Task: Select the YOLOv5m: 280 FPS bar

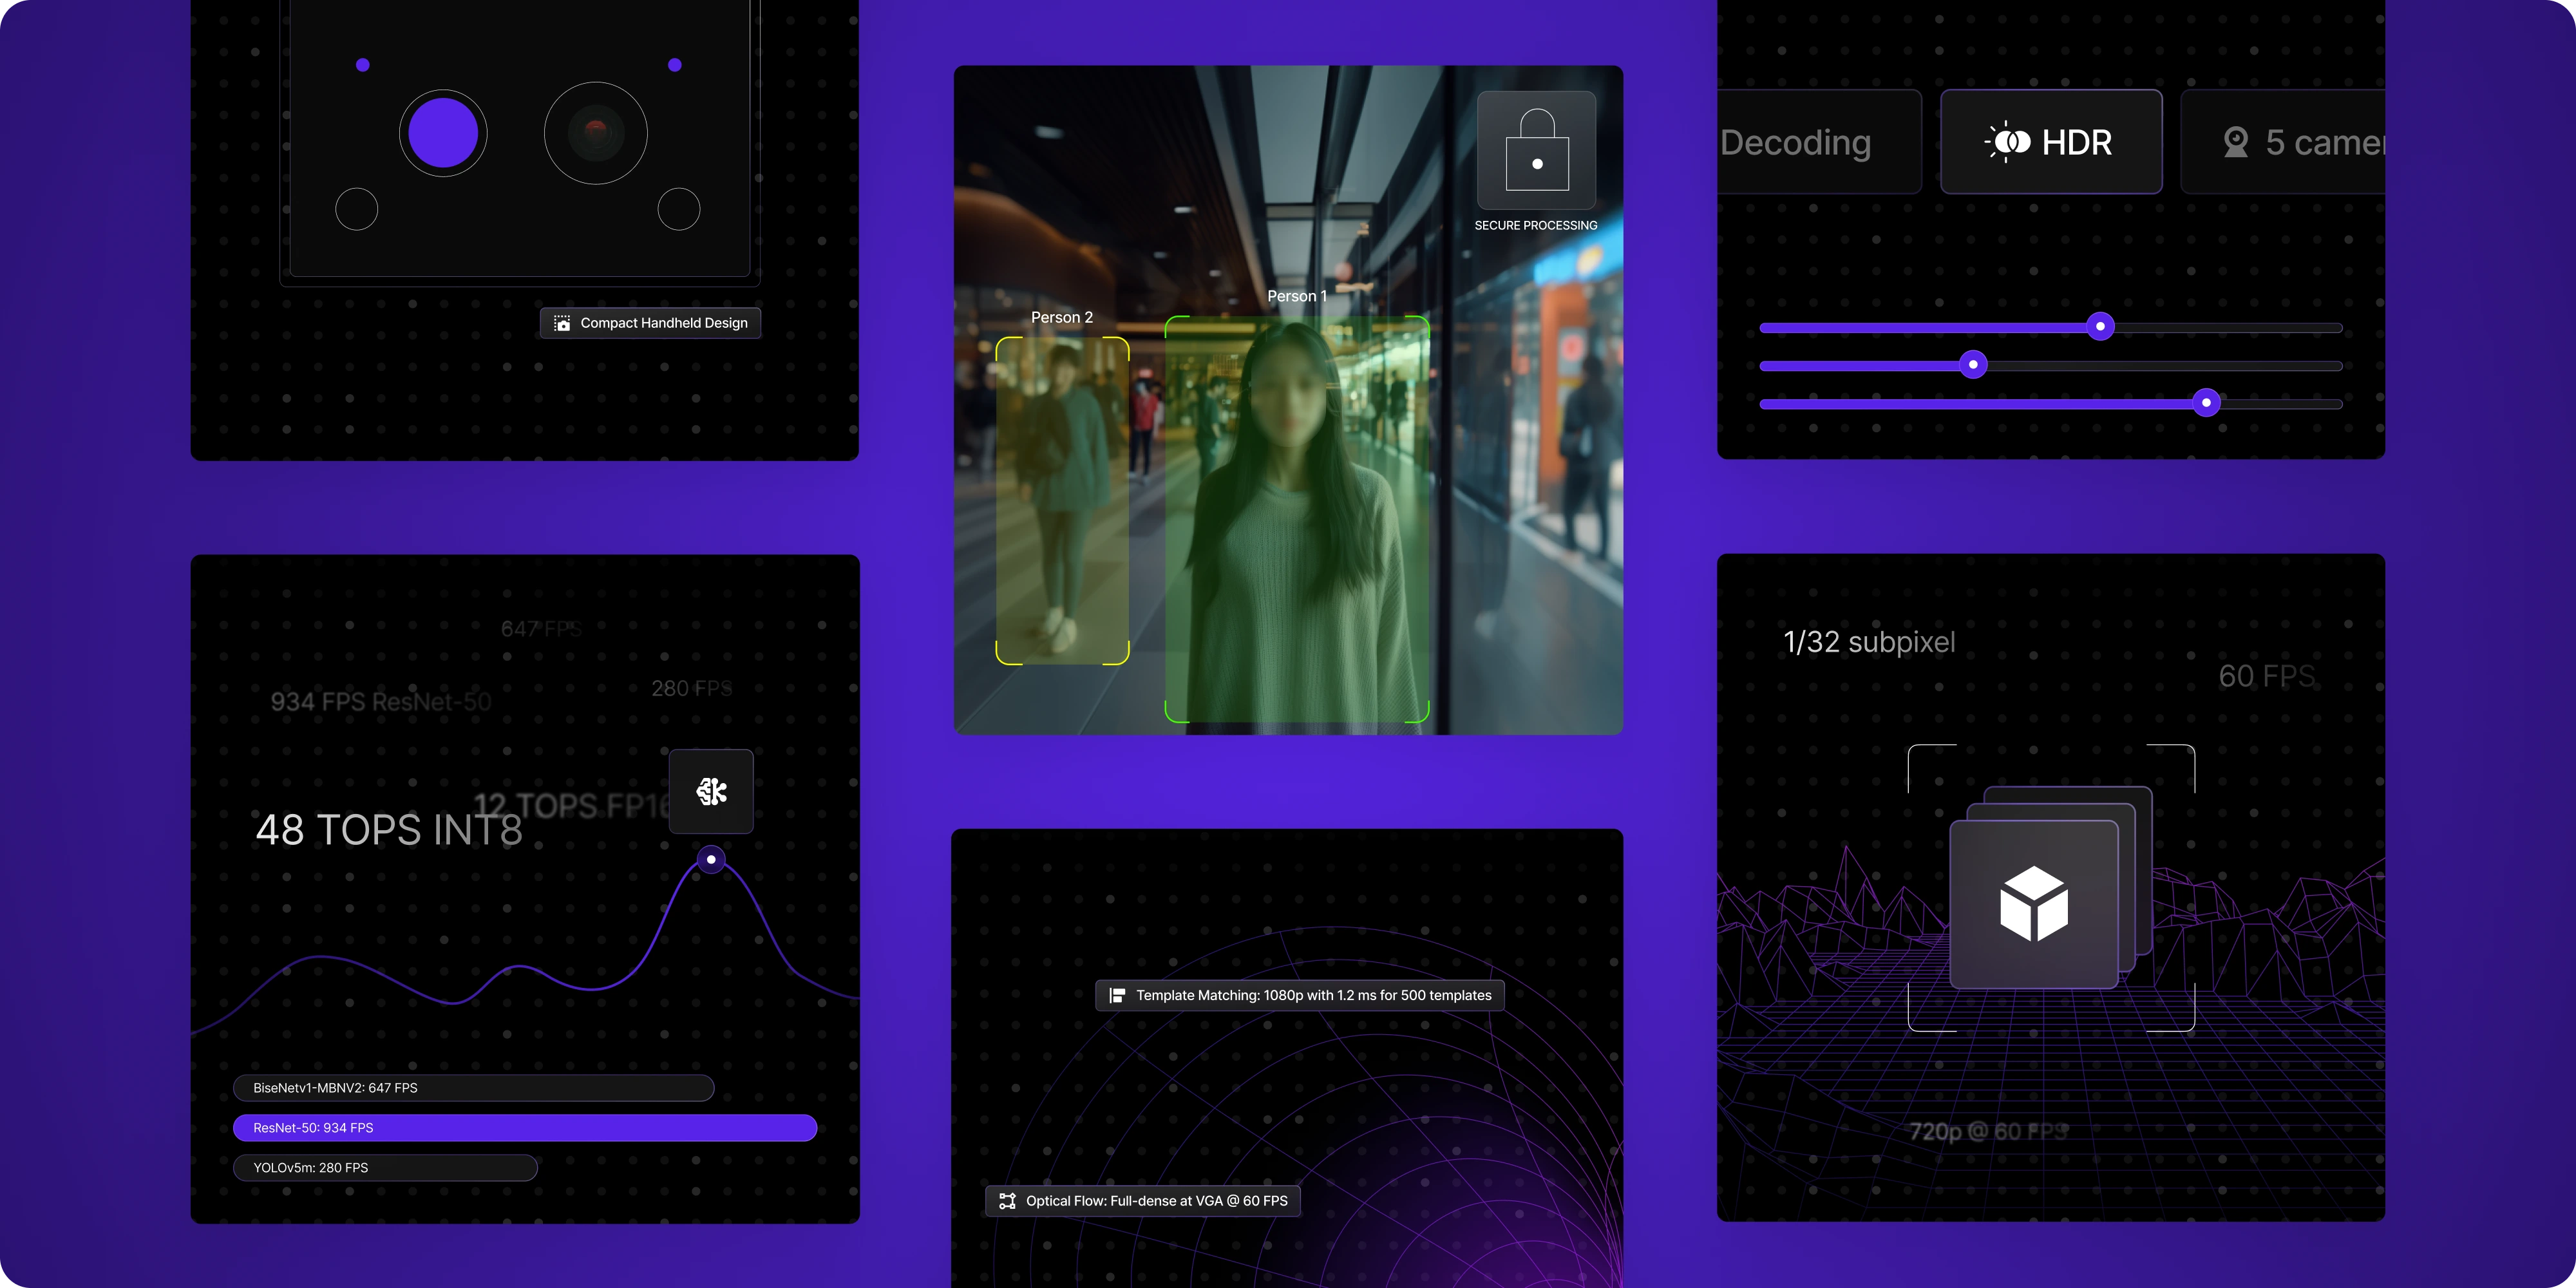Action: [385, 1168]
